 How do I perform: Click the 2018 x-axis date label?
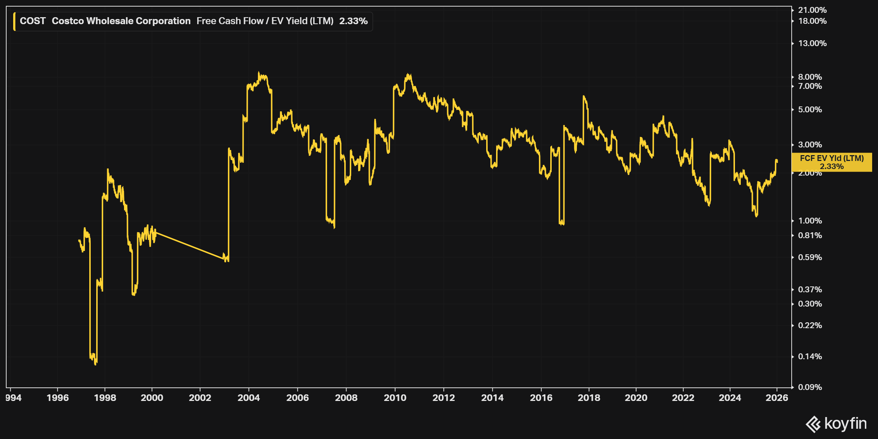point(589,398)
